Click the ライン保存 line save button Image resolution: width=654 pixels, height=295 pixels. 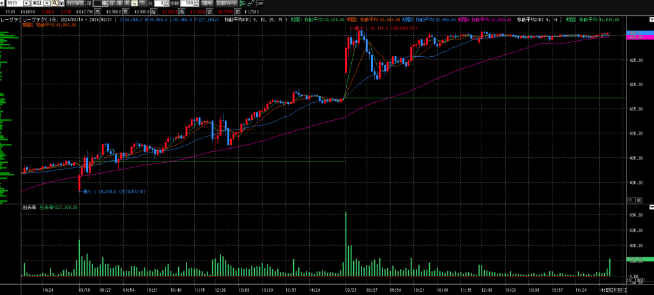(75, 3)
